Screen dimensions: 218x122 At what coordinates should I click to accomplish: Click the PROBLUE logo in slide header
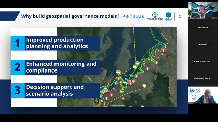click(133, 16)
